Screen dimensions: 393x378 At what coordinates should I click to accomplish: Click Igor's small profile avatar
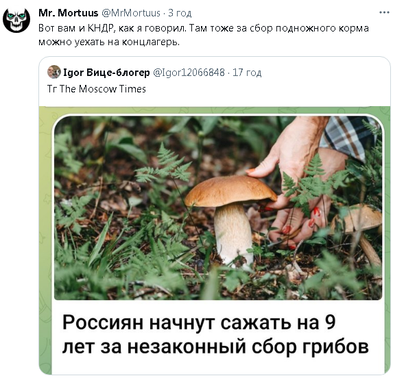(x=54, y=72)
